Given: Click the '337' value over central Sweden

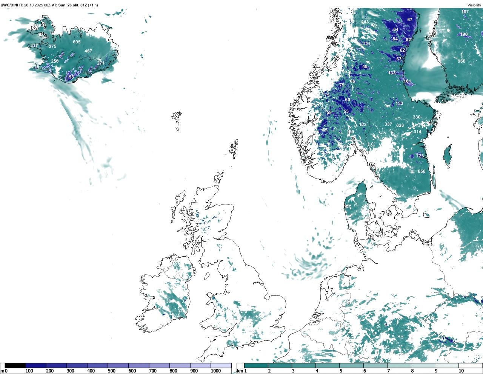Looking at the screenshot, I should (388, 124).
